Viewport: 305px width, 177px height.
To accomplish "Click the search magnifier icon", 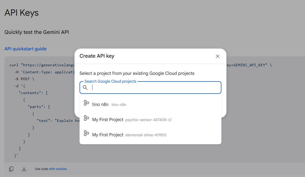I will pyautogui.click(x=85, y=87).
